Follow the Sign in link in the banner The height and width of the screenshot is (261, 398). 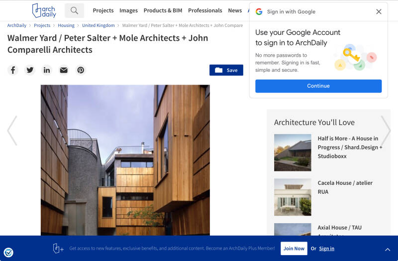click(x=327, y=249)
